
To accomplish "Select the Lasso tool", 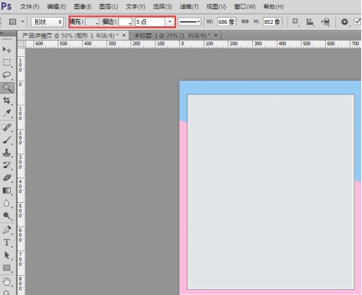I will coord(7,75).
